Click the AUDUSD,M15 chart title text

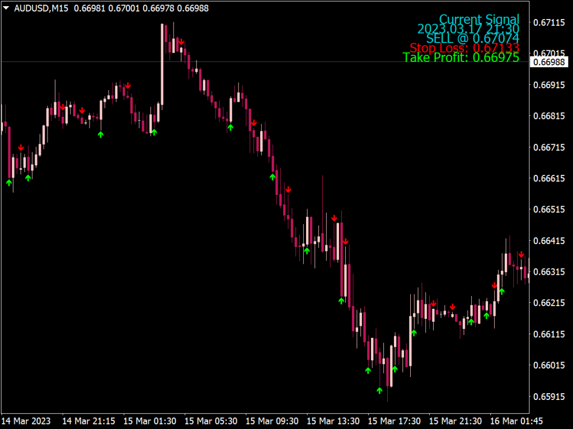coord(41,8)
